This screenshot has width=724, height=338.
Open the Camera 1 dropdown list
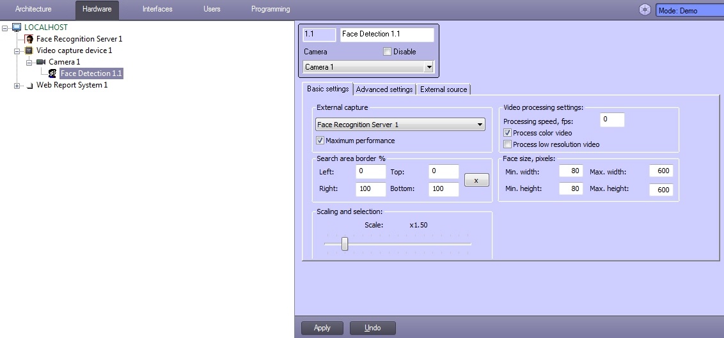[x=429, y=67]
